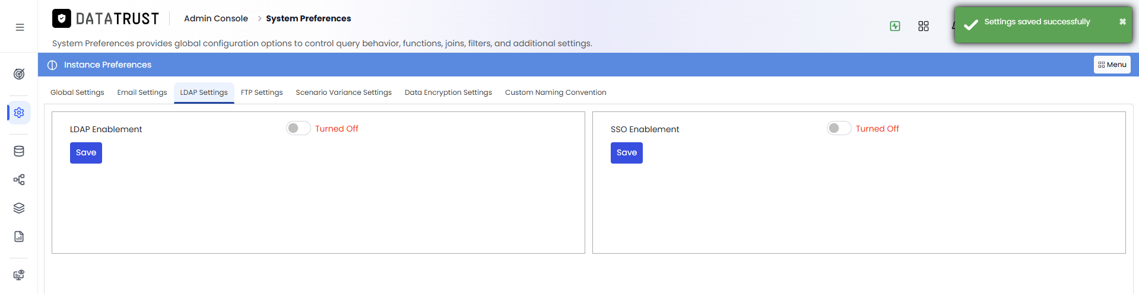Open the hamburger navigation menu
This screenshot has width=1139, height=294.
coord(20,27)
